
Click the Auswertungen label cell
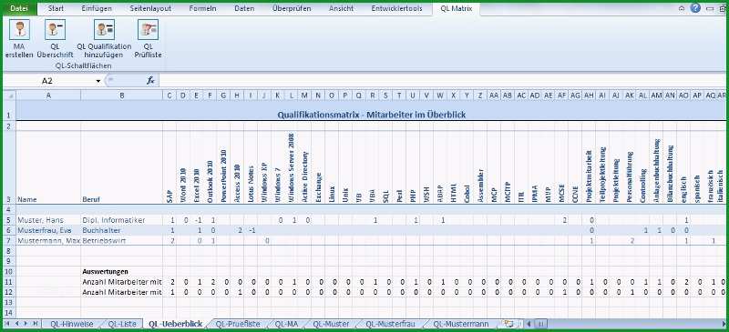[121, 271]
